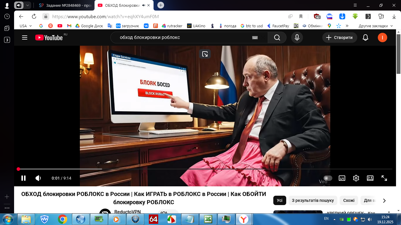401x225 pixels.
Task: Open the rutracker bookmark
Action: [172, 26]
